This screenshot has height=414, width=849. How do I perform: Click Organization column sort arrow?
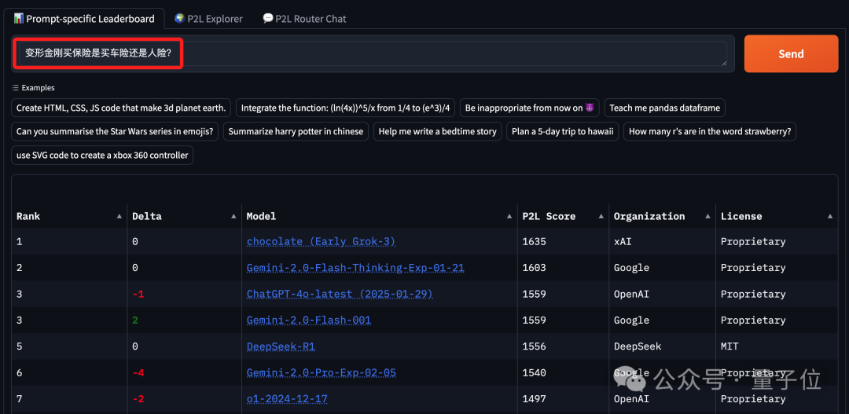tap(707, 216)
